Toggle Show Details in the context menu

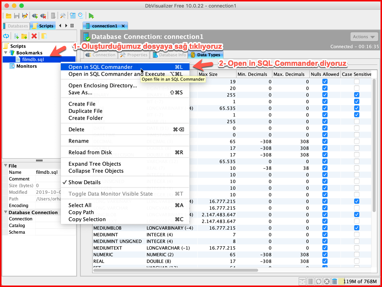125,182
